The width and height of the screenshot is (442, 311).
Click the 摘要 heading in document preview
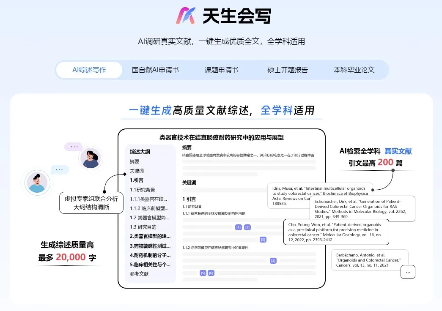coord(187,147)
